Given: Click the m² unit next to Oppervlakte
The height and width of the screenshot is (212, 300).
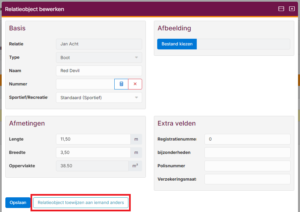Looking at the screenshot, I should click(135, 166).
